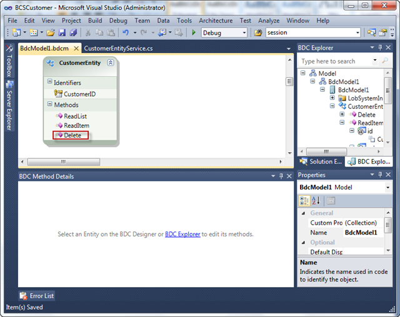Click the BDC Explorer search magnifier icon

pyautogui.click(x=385, y=61)
